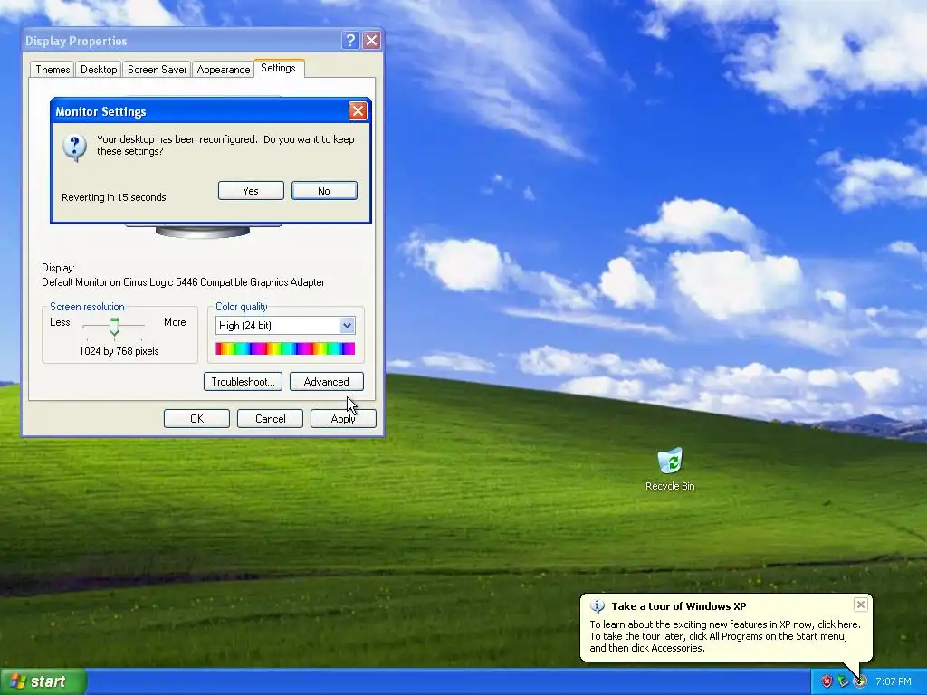Click the color spectrum preview bar
Image resolution: width=927 pixels, height=695 pixels.
click(285, 348)
